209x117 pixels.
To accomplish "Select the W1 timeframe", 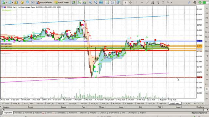I will click(207, 94).
